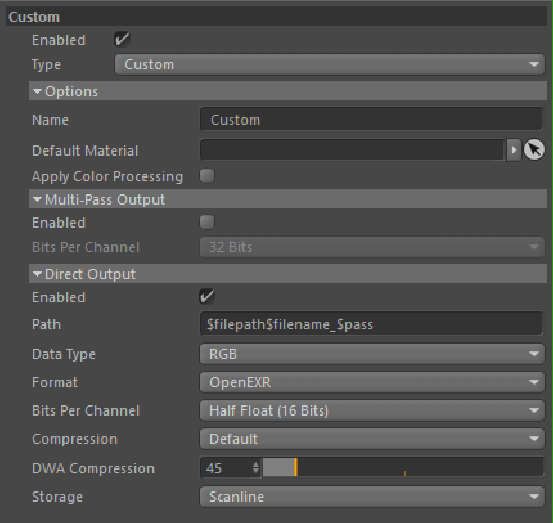Click the Type label text

pyautogui.click(x=46, y=65)
